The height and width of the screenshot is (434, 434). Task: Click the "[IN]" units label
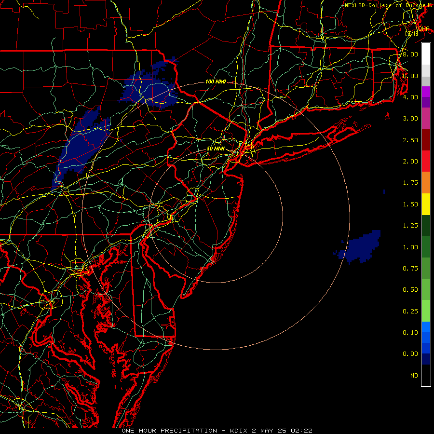pos(412,33)
